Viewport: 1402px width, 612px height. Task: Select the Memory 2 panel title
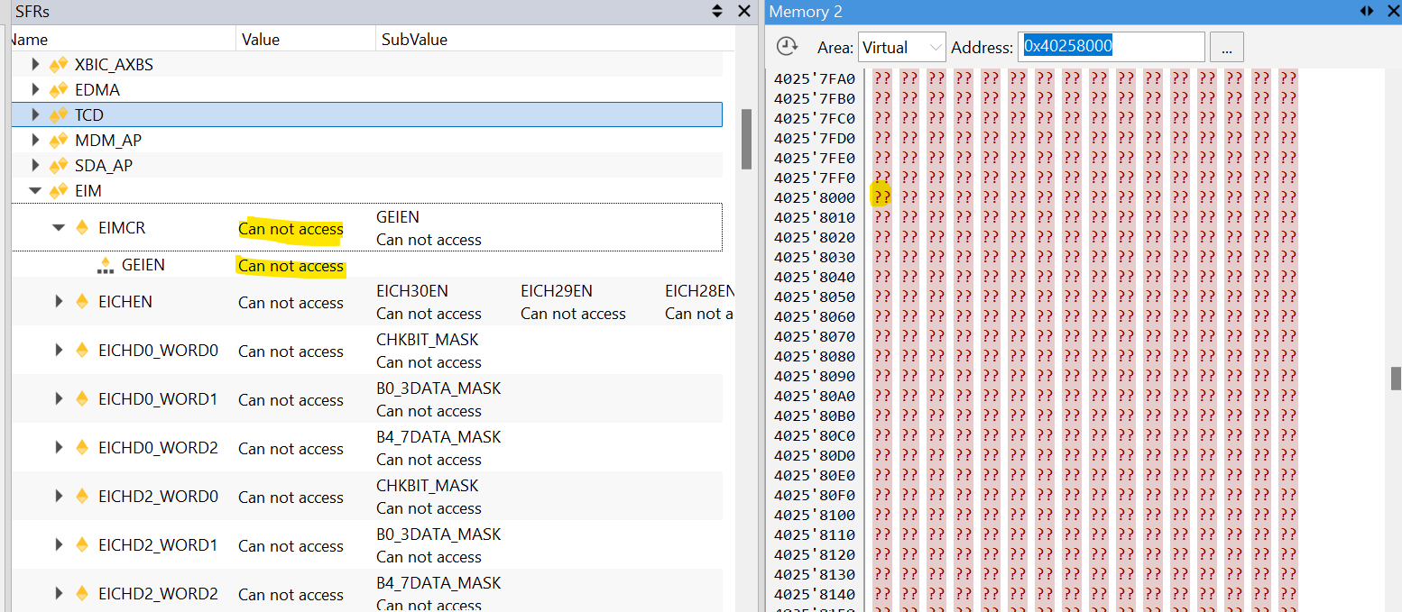(806, 11)
